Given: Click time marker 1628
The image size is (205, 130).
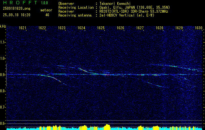Looking at the screenshot, I should pos(159,28).
